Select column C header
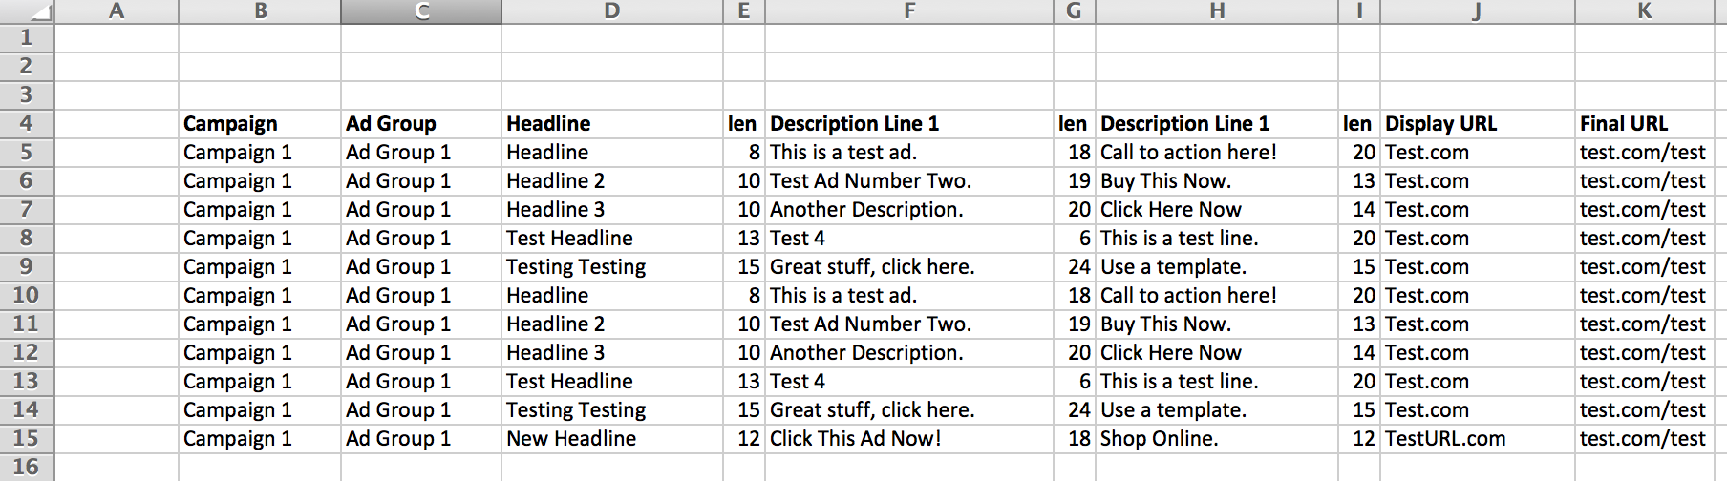 coord(421,11)
